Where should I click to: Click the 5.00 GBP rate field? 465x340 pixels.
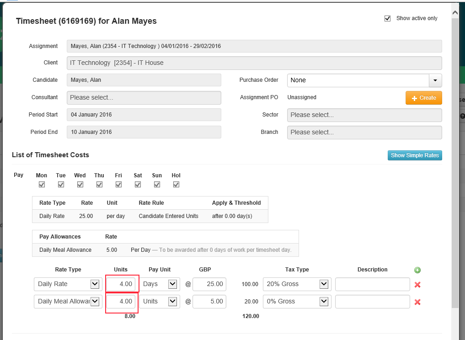(209, 302)
